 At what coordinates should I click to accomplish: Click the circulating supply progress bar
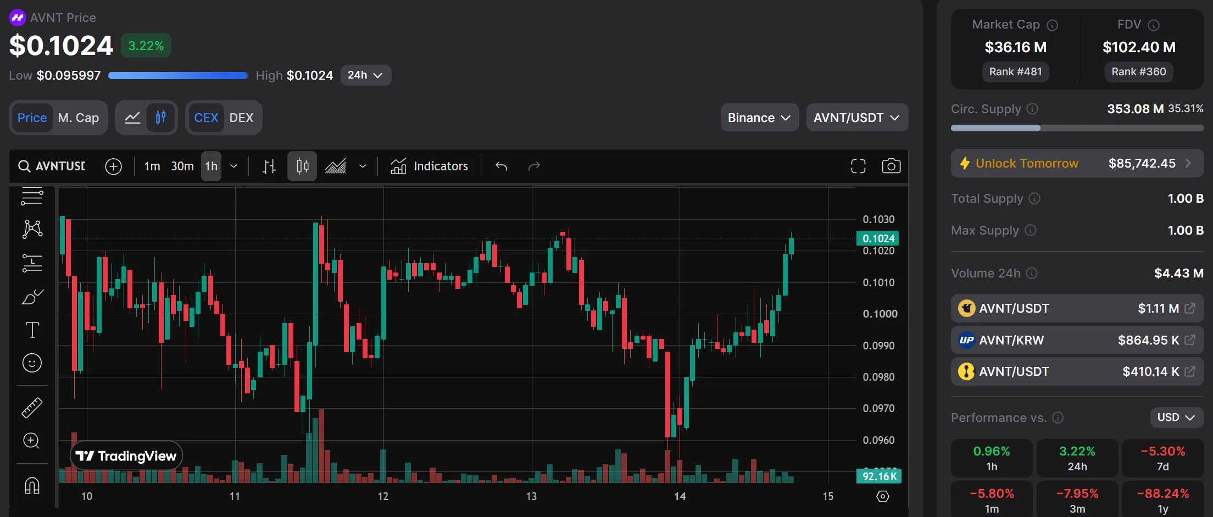pyautogui.click(x=1077, y=128)
